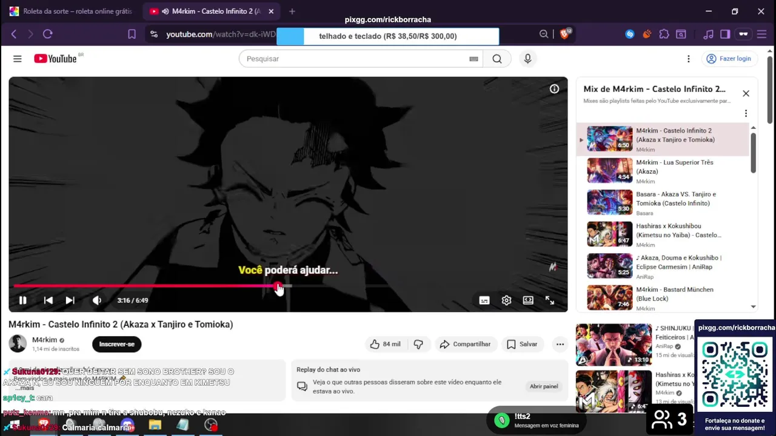Open the on-screen keyboard in search box
776x436 pixels.
point(474,59)
